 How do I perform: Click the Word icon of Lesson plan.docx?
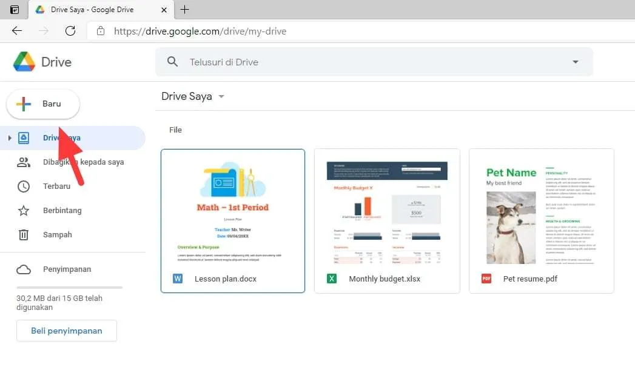click(178, 279)
